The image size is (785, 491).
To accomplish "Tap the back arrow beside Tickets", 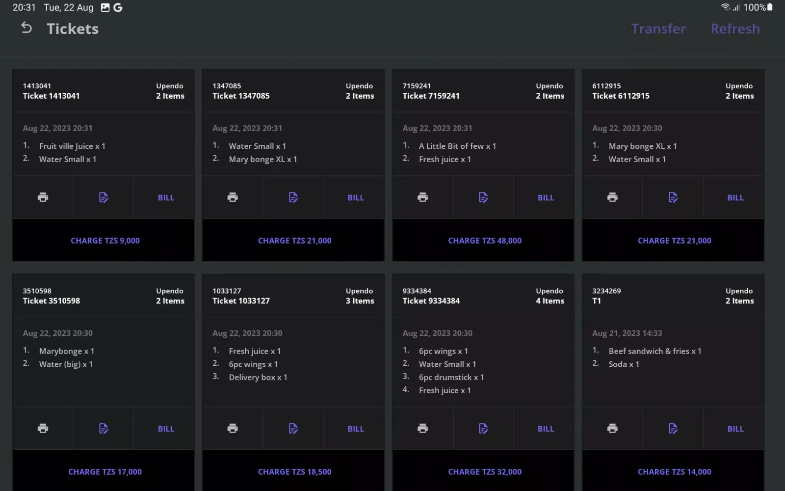I will click(x=26, y=28).
